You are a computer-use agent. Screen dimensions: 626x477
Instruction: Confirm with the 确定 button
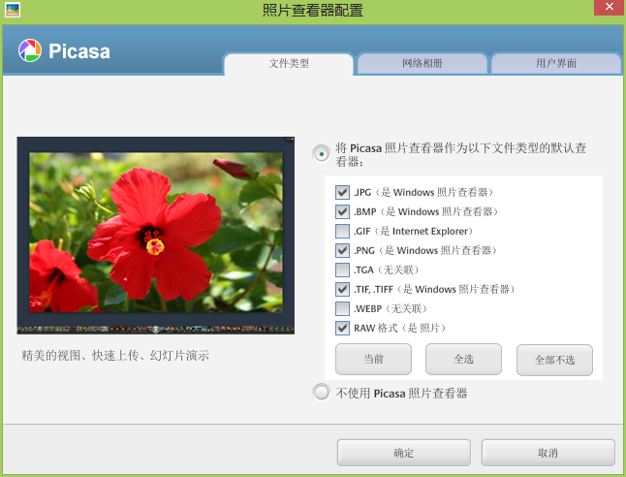pyautogui.click(x=403, y=453)
